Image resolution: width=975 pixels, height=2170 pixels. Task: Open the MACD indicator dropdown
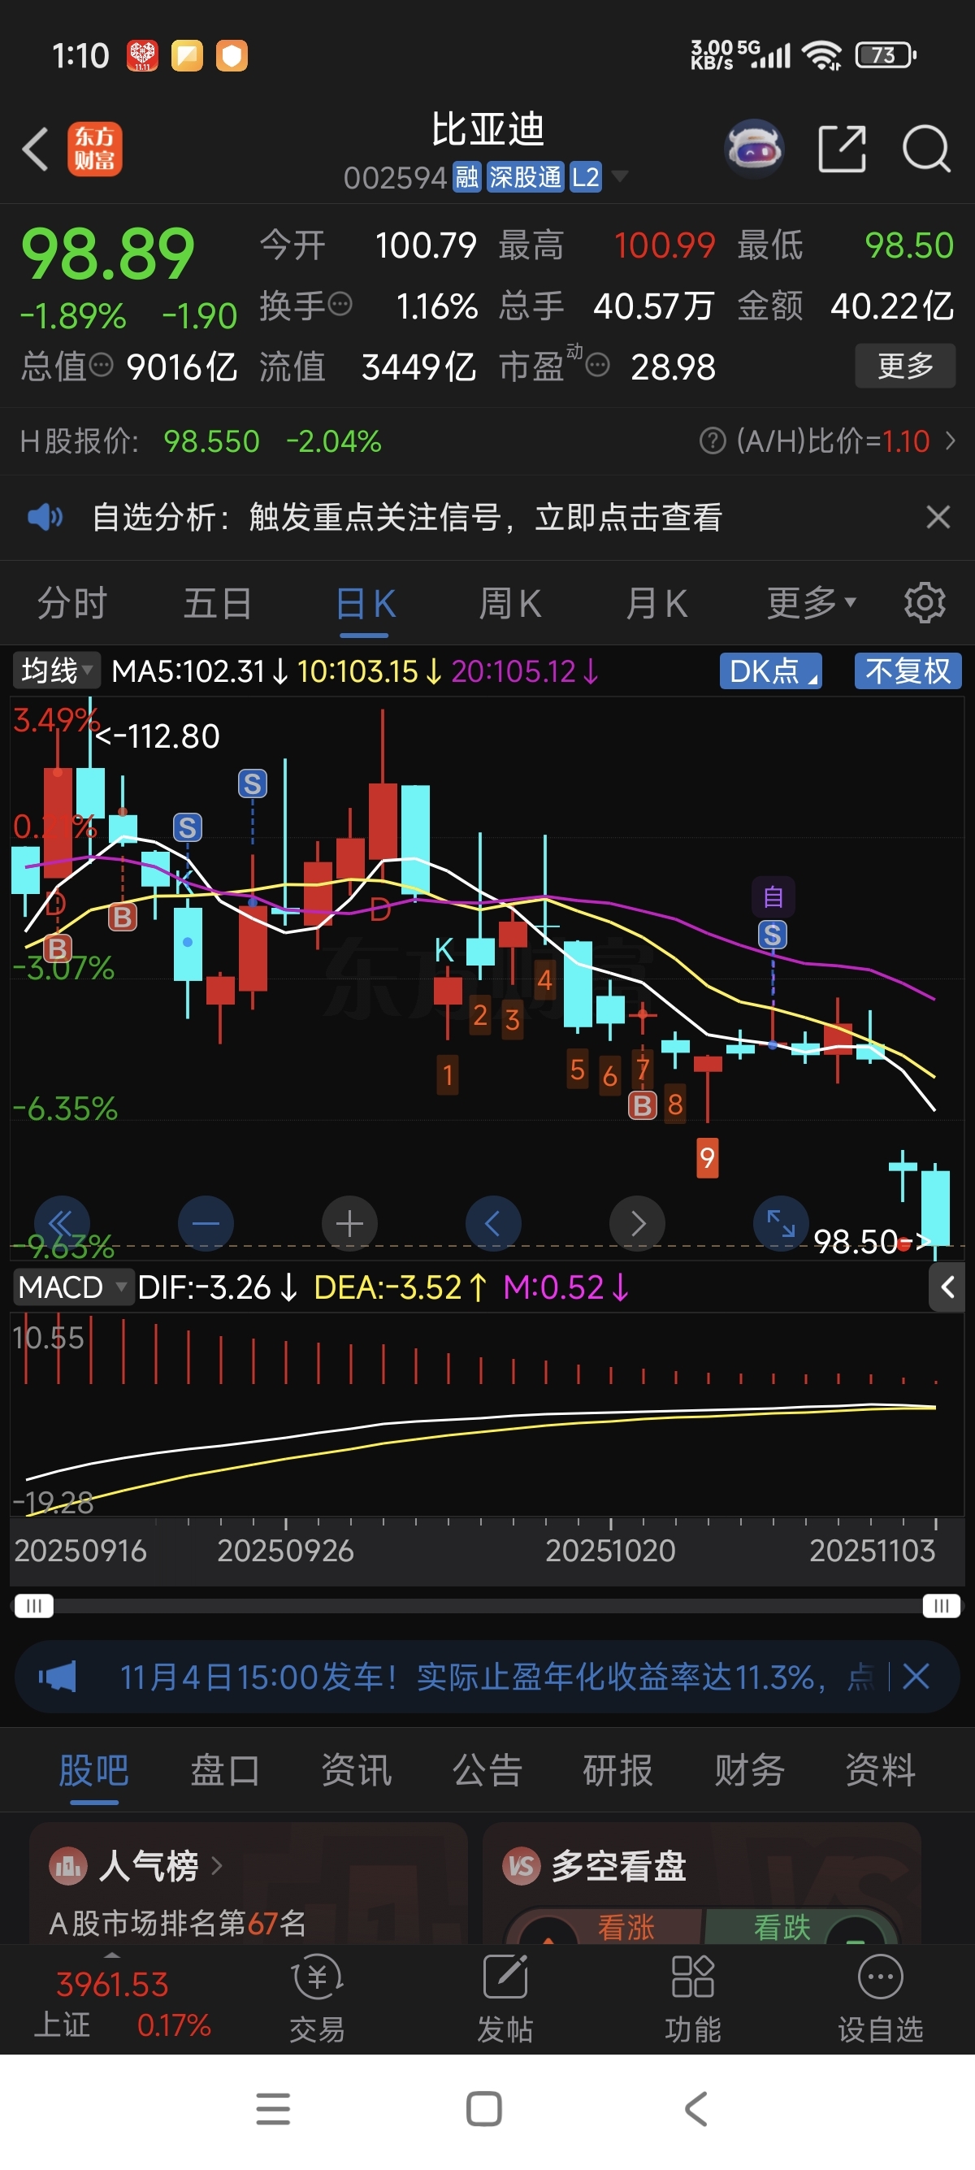(72, 1287)
